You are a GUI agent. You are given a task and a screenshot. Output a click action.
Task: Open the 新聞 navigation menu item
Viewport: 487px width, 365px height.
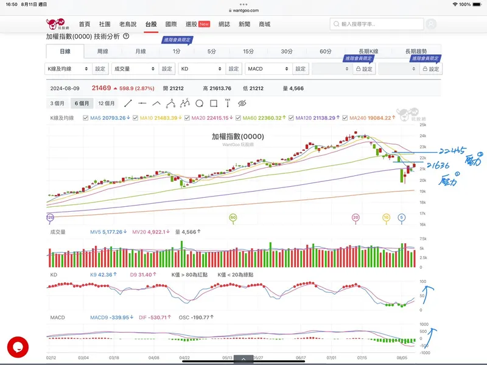point(245,24)
